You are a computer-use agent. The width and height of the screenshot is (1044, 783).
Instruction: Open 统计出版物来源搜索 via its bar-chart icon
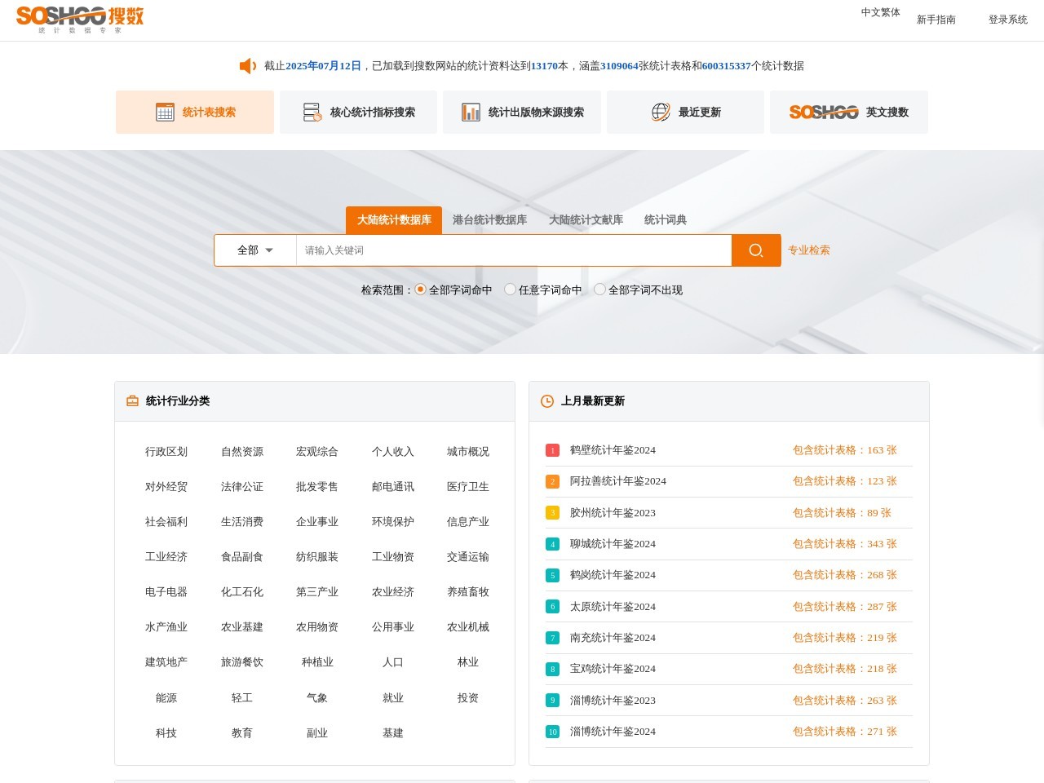click(471, 112)
